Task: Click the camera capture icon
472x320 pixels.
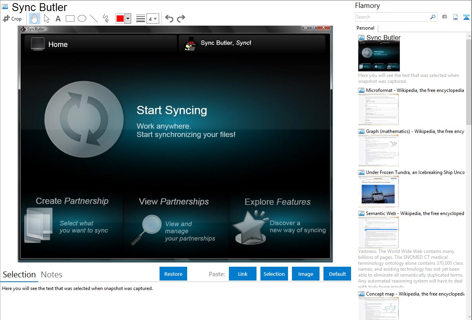Action: point(444,17)
